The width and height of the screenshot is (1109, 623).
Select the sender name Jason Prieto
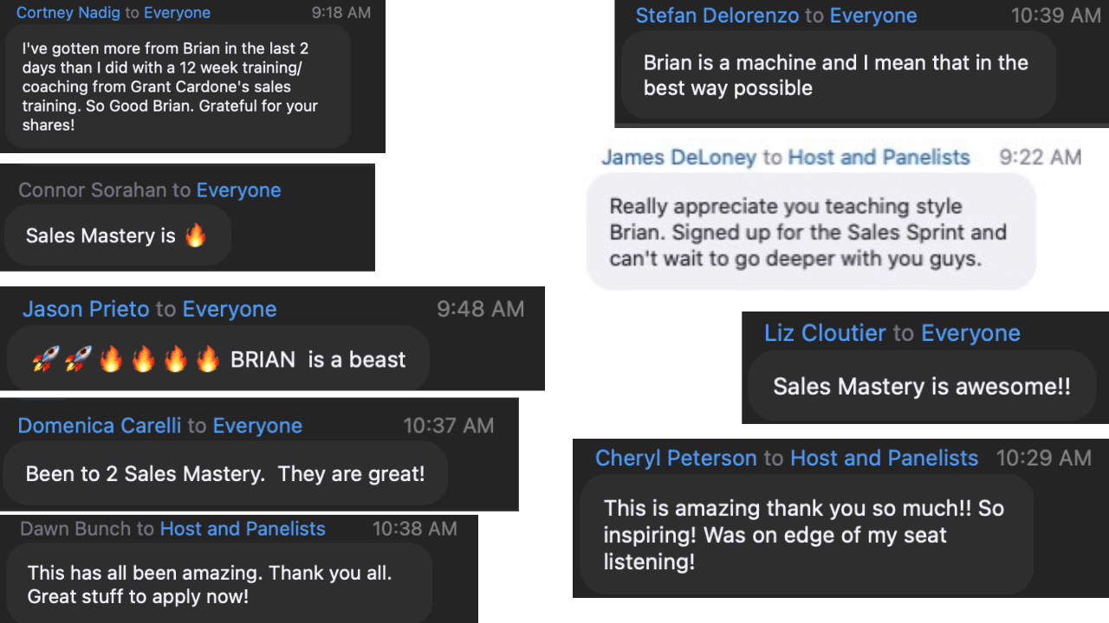point(86,310)
